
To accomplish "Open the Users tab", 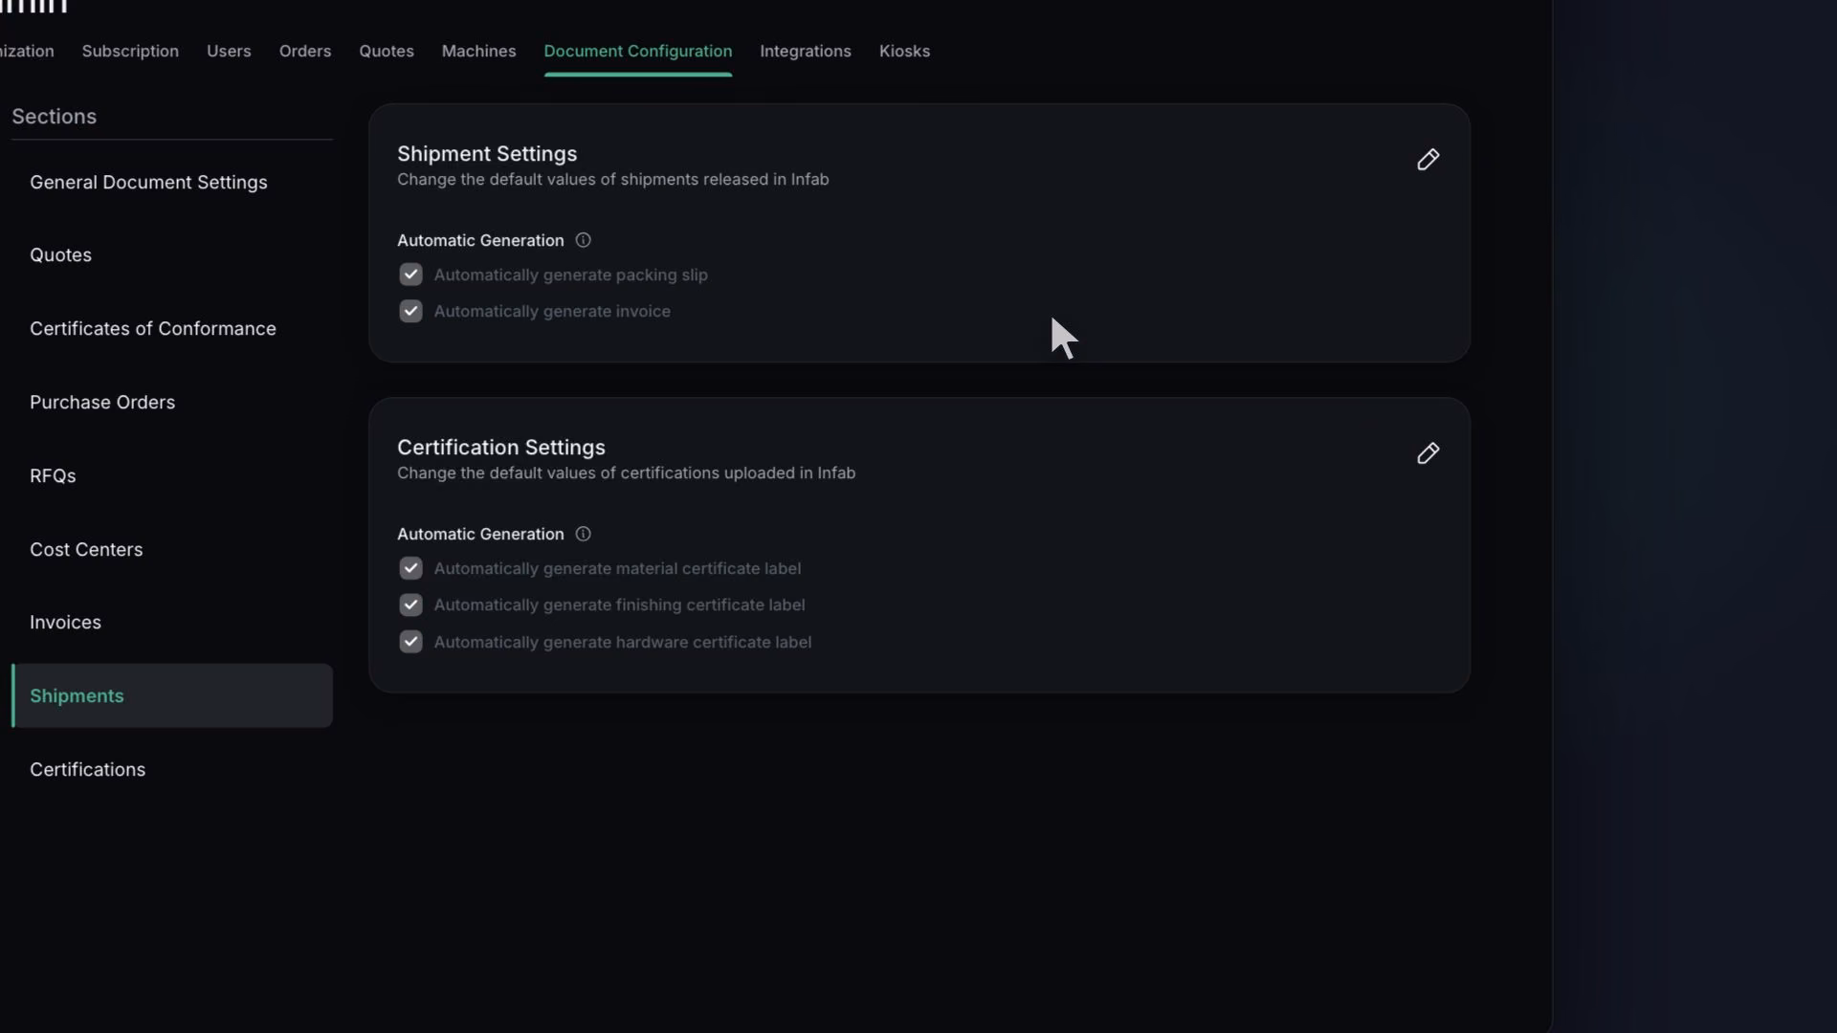I will coord(229,51).
